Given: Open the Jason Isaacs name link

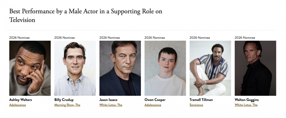Looking at the screenshot, I should coord(108,100).
